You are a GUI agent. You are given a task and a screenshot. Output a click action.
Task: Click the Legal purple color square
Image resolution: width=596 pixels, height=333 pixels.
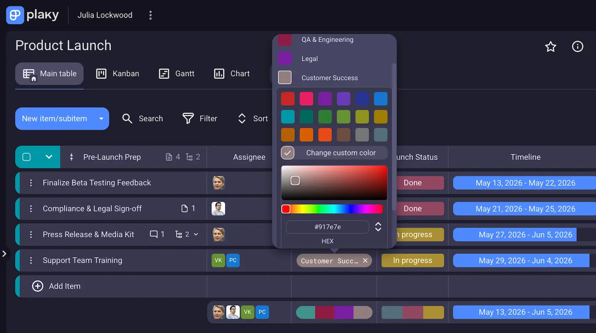point(285,58)
